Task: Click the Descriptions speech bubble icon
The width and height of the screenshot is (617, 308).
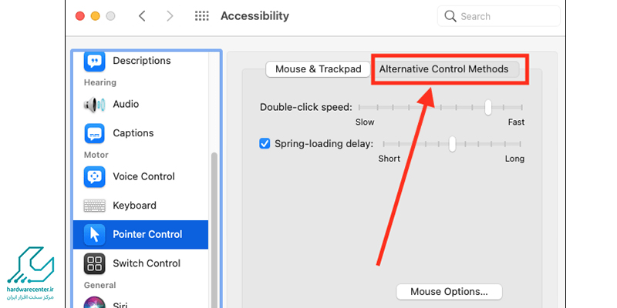Action: [x=94, y=61]
